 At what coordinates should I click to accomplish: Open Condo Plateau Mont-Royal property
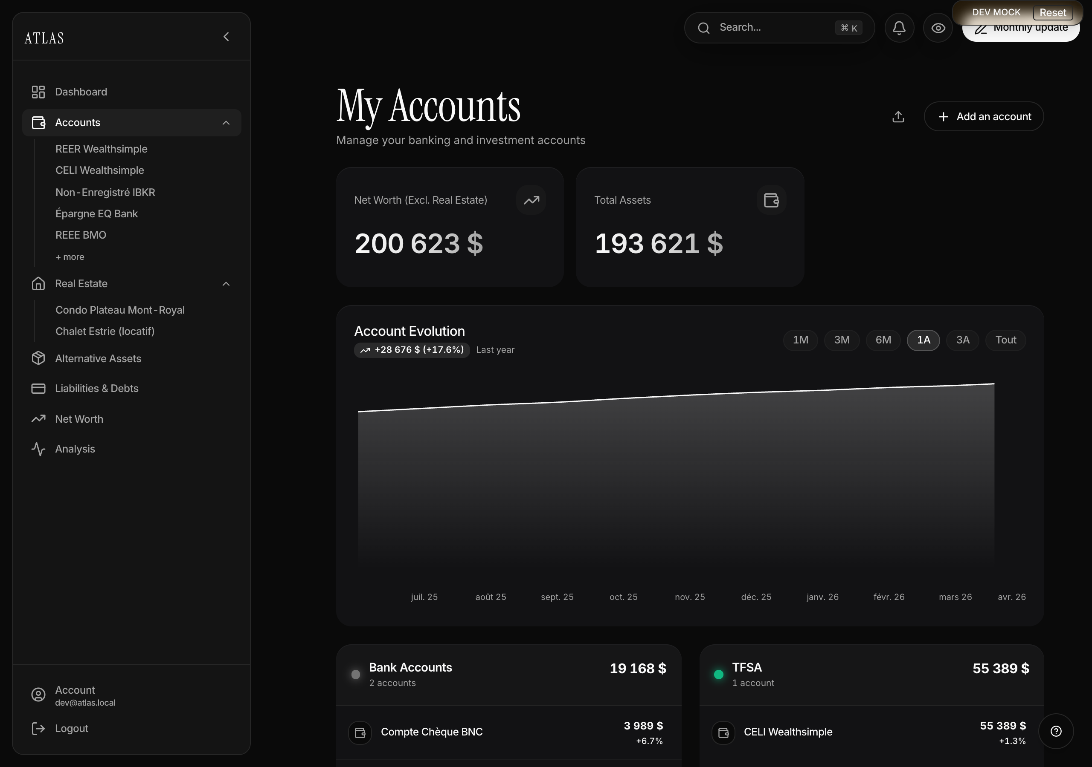point(120,310)
